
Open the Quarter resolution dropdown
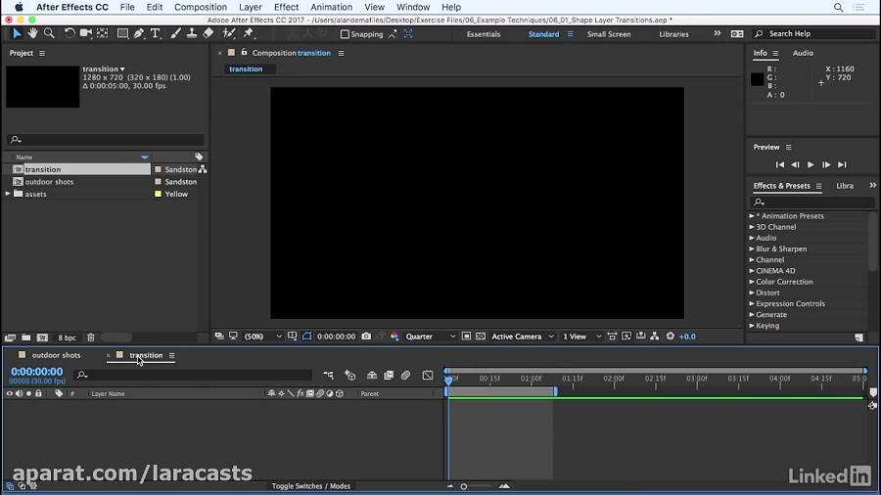[431, 337]
